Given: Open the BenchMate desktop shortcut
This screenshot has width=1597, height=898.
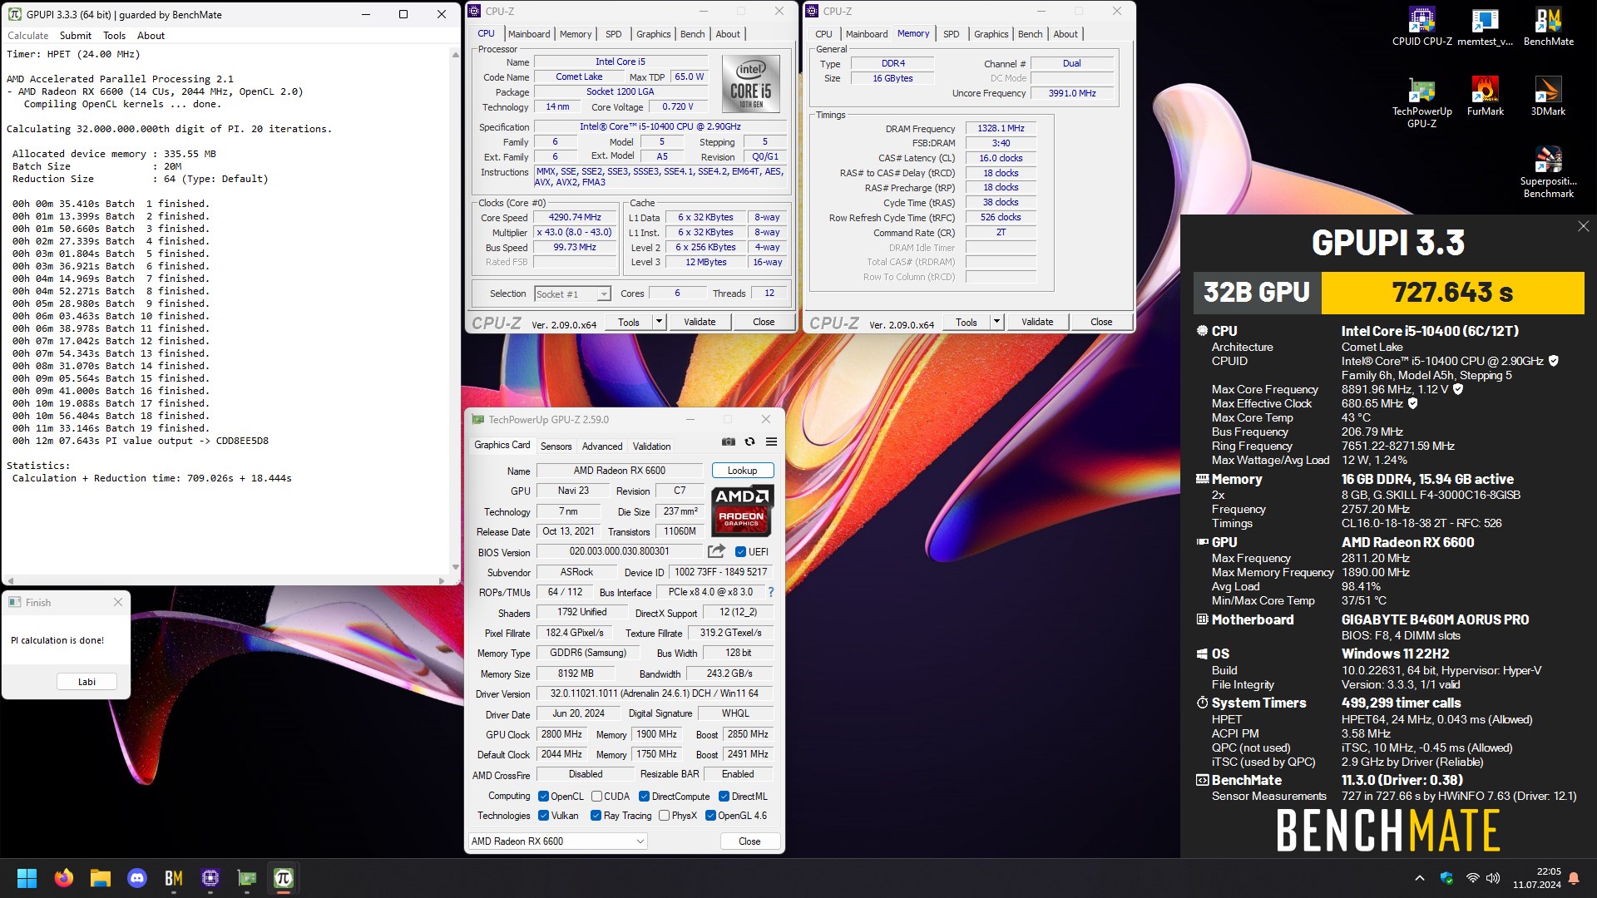Looking at the screenshot, I should (1548, 27).
